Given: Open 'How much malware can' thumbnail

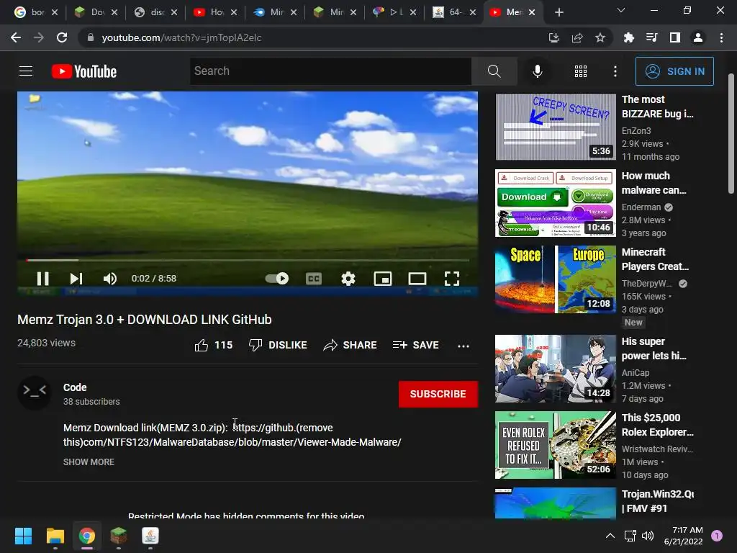Looking at the screenshot, I should pos(556,203).
